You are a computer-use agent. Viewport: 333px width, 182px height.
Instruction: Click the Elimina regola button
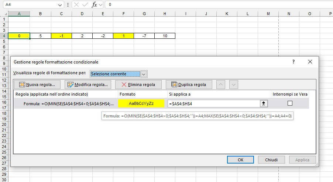[138, 85]
